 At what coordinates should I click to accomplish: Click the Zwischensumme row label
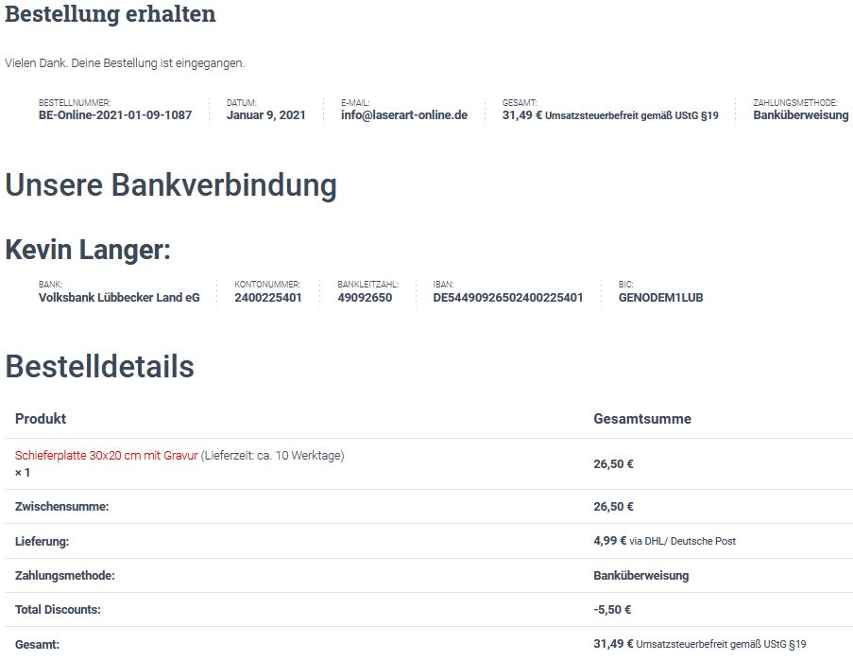click(61, 507)
